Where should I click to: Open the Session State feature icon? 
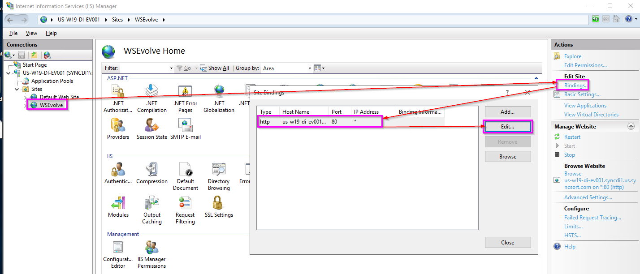[x=152, y=125]
